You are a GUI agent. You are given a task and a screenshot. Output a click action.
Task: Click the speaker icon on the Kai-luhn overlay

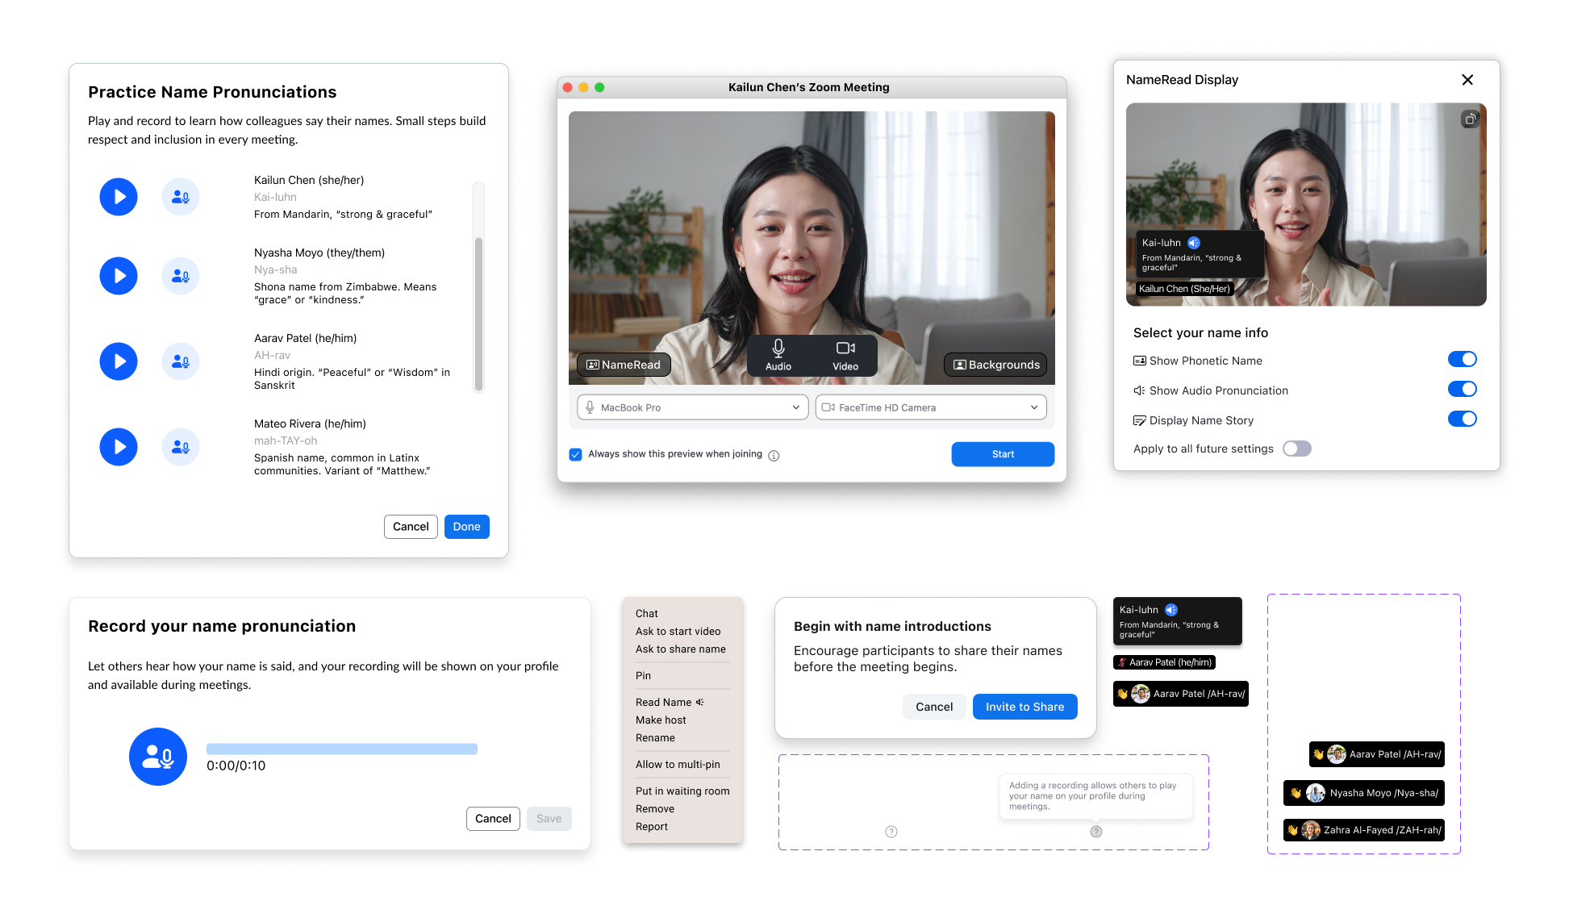1194,242
